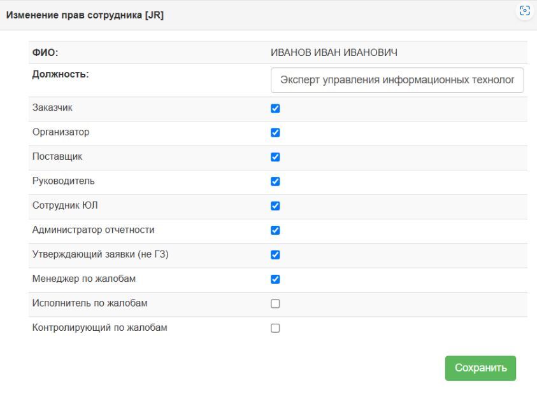Click the ФИО: field label

coord(45,52)
